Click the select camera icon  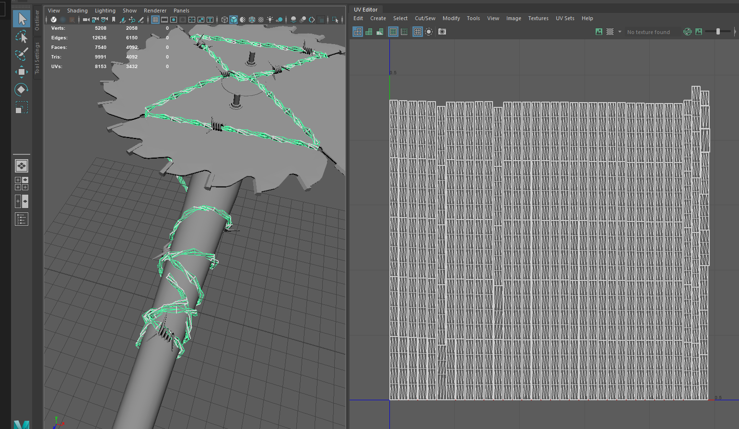click(x=86, y=20)
